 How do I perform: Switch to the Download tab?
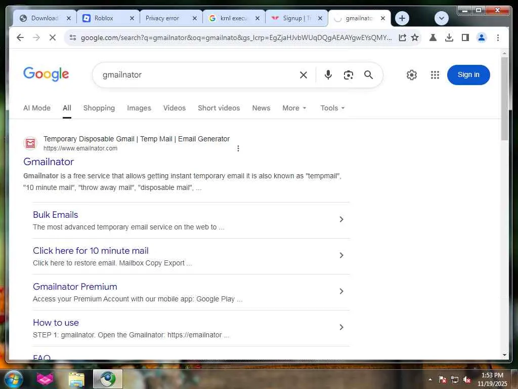45,18
